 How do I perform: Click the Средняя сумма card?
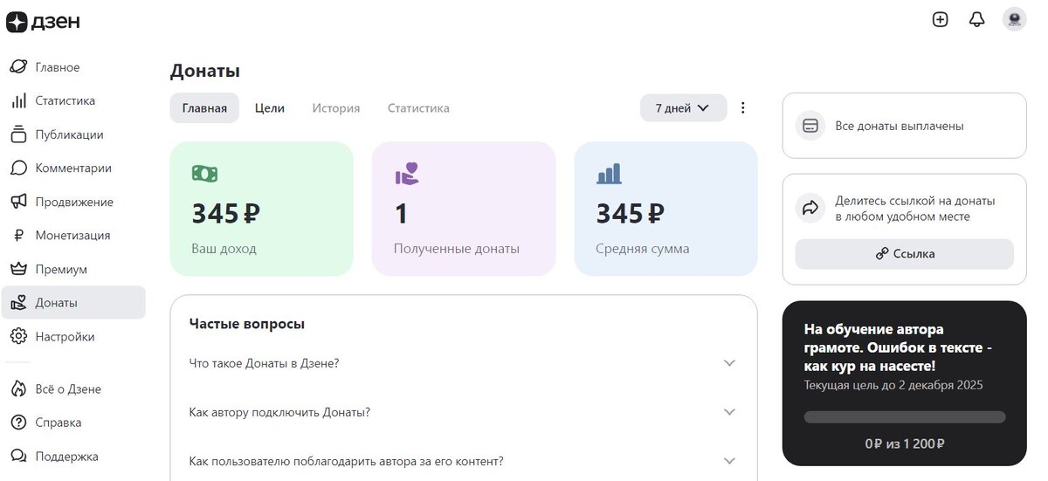tap(665, 209)
